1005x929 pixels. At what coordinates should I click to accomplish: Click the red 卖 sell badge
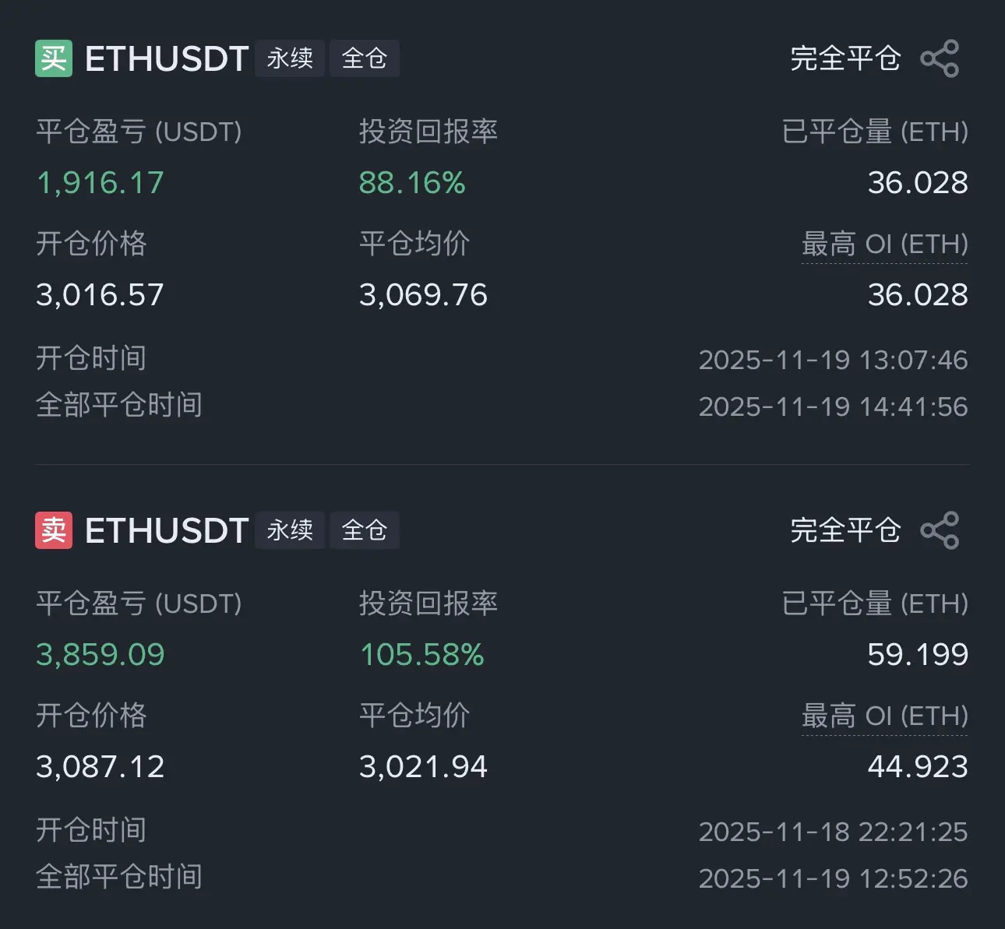point(54,530)
